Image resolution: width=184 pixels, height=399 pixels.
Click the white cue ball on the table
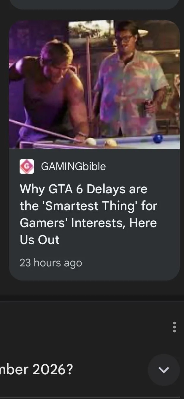pos(91,142)
